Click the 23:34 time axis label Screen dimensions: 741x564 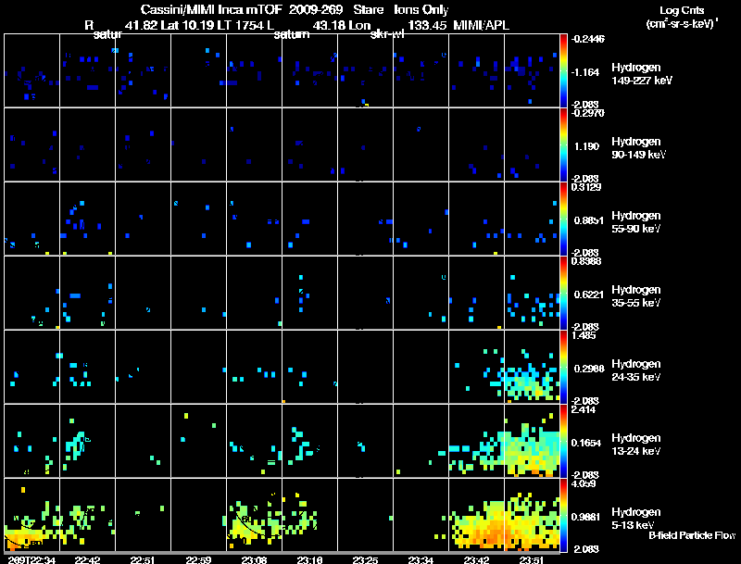coord(421,559)
